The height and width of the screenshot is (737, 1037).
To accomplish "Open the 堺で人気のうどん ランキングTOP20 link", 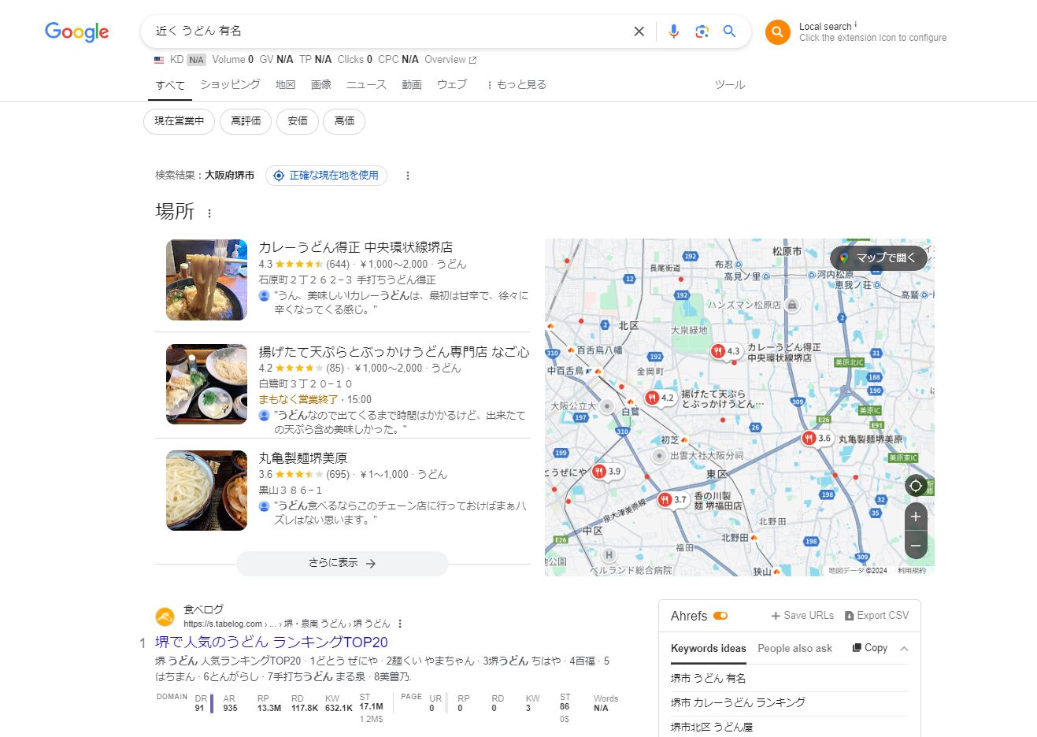I will 271,642.
